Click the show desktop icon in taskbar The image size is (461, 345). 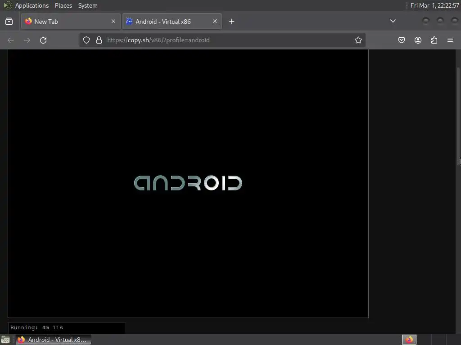click(x=5, y=340)
